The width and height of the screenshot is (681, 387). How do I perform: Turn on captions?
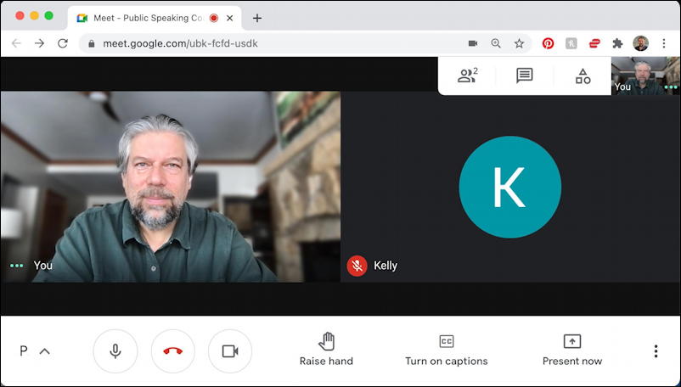pyautogui.click(x=446, y=351)
